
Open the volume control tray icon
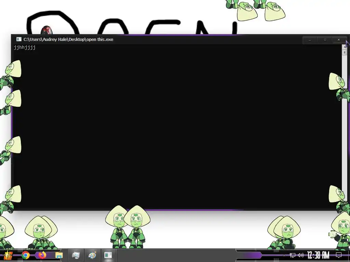click(301, 255)
